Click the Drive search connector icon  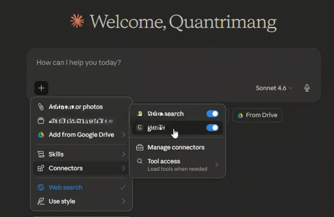click(139, 114)
